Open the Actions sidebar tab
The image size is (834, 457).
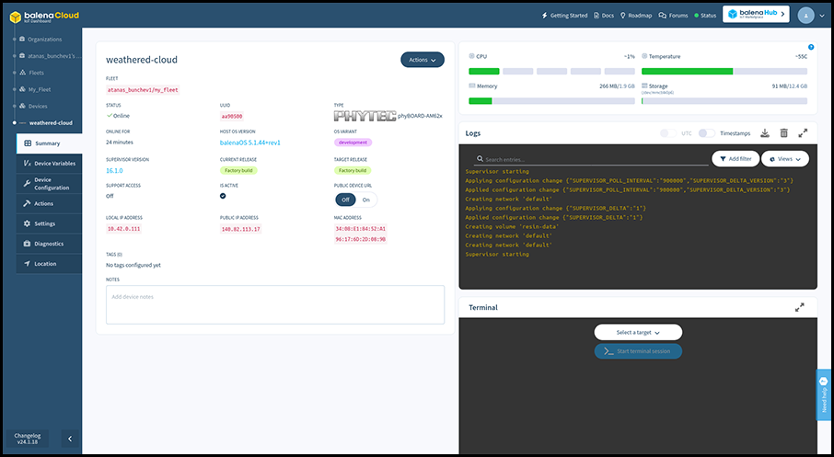click(49, 203)
